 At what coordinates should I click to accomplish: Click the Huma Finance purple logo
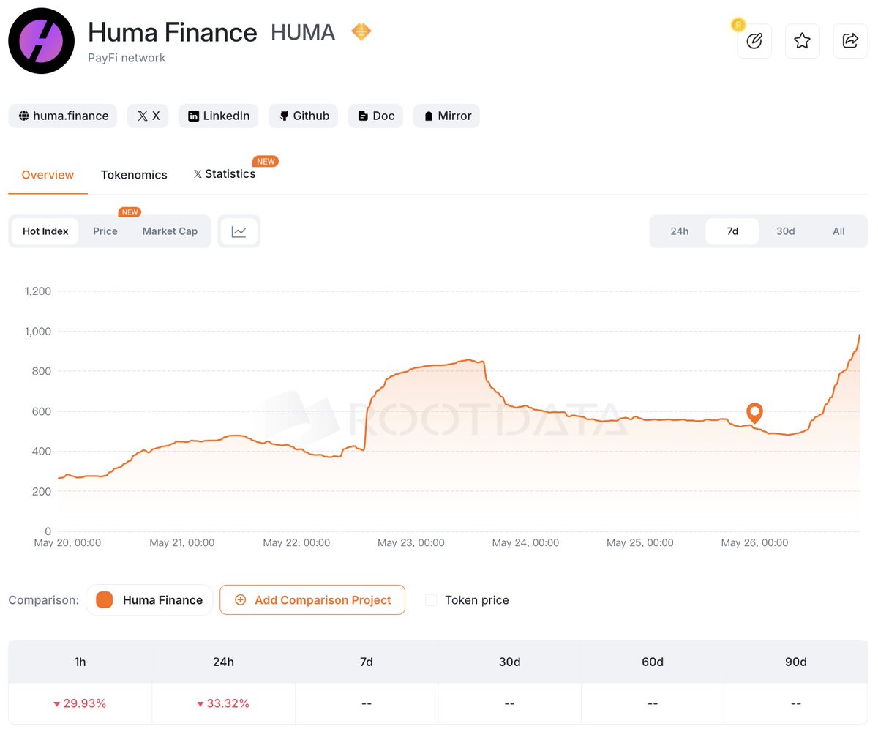[x=41, y=41]
